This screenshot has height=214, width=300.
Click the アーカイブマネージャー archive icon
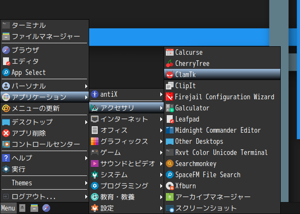click(170, 197)
